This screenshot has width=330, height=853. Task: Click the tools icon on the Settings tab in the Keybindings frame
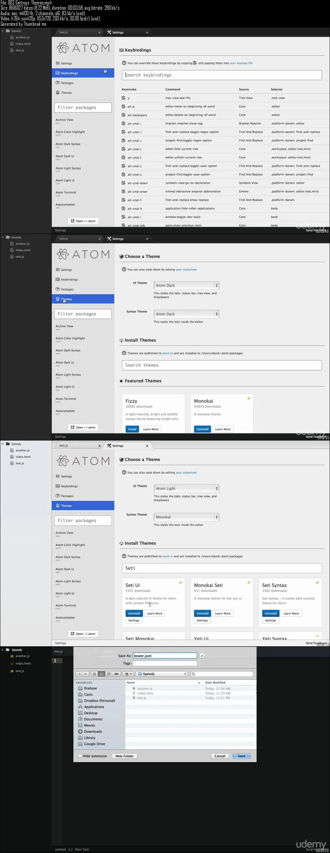(x=109, y=32)
